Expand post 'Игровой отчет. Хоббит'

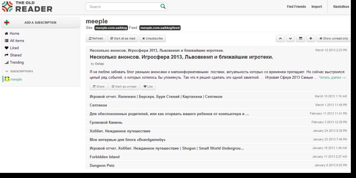pyautogui.click(x=218, y=148)
